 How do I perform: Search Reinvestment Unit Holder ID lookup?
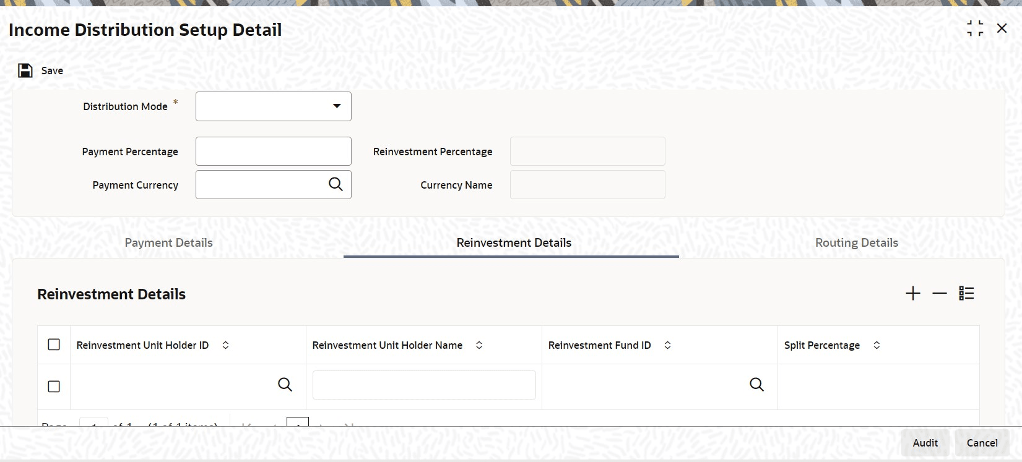[x=285, y=385]
